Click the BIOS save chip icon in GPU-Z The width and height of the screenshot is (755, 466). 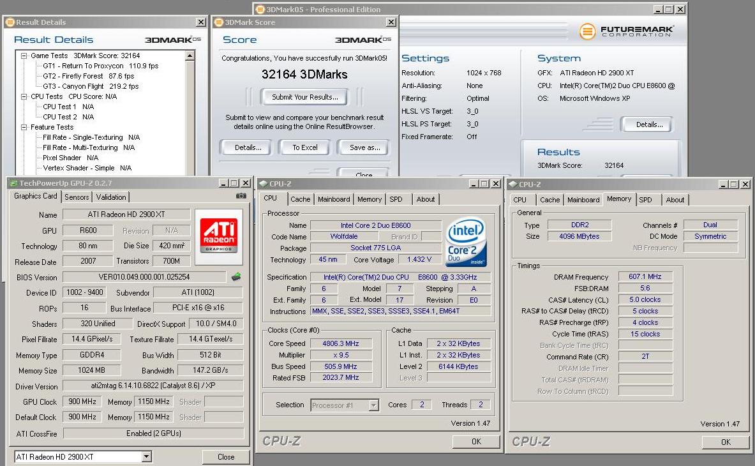tap(236, 277)
